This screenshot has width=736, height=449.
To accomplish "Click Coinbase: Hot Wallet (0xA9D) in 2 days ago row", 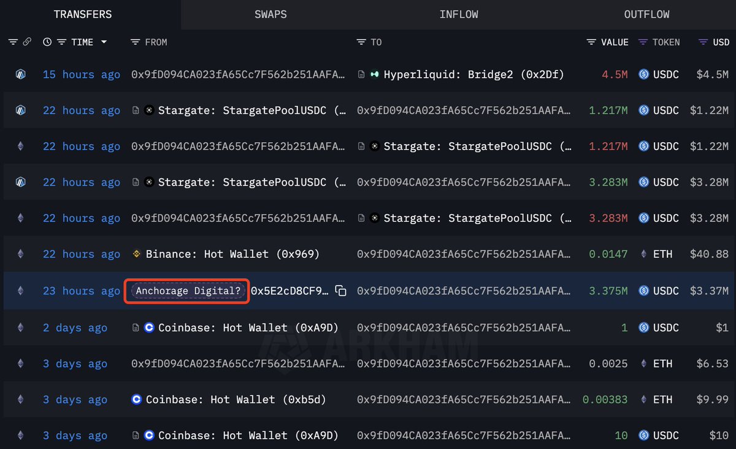I will pyautogui.click(x=248, y=328).
